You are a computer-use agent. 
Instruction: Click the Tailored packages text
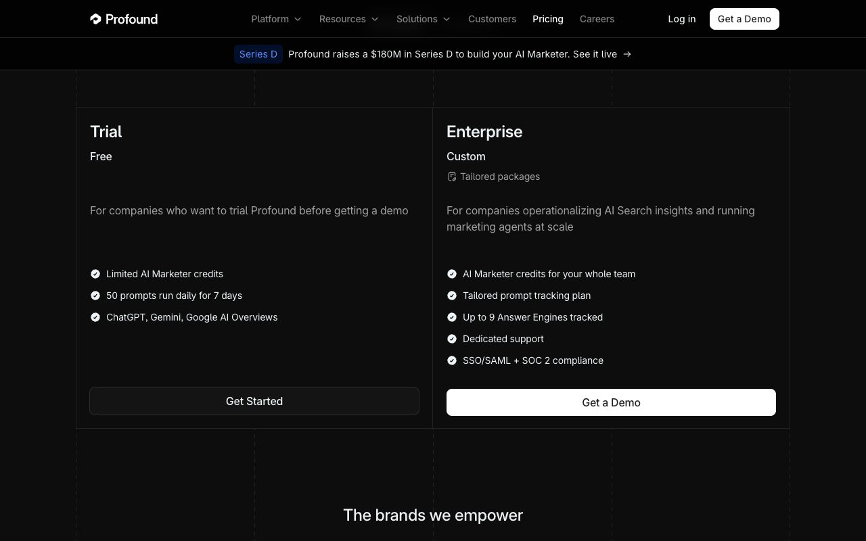pos(500,177)
